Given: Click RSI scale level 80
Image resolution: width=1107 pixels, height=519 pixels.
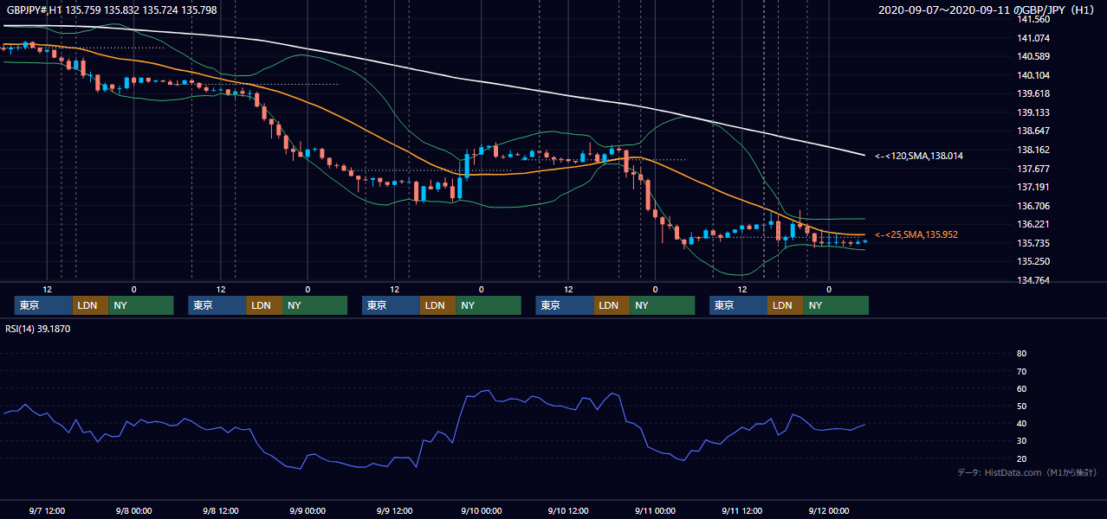Looking at the screenshot, I should 1021,354.
